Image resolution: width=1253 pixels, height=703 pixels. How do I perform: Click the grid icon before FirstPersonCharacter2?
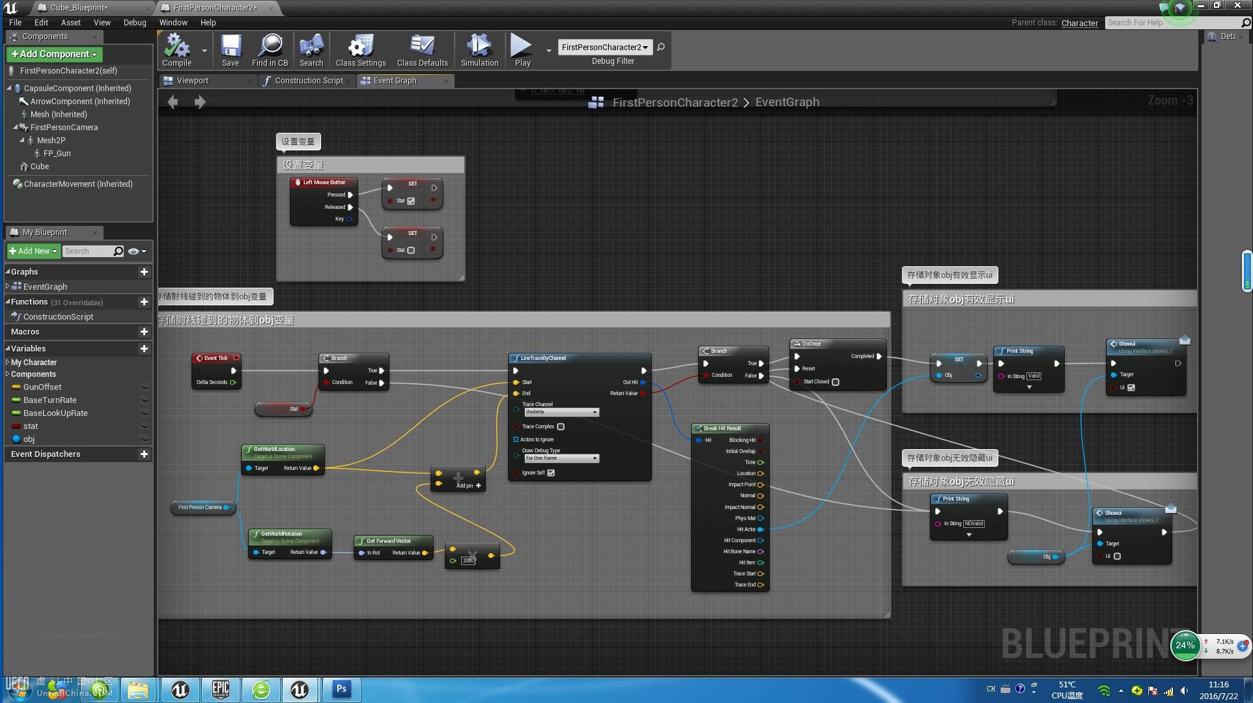click(596, 102)
